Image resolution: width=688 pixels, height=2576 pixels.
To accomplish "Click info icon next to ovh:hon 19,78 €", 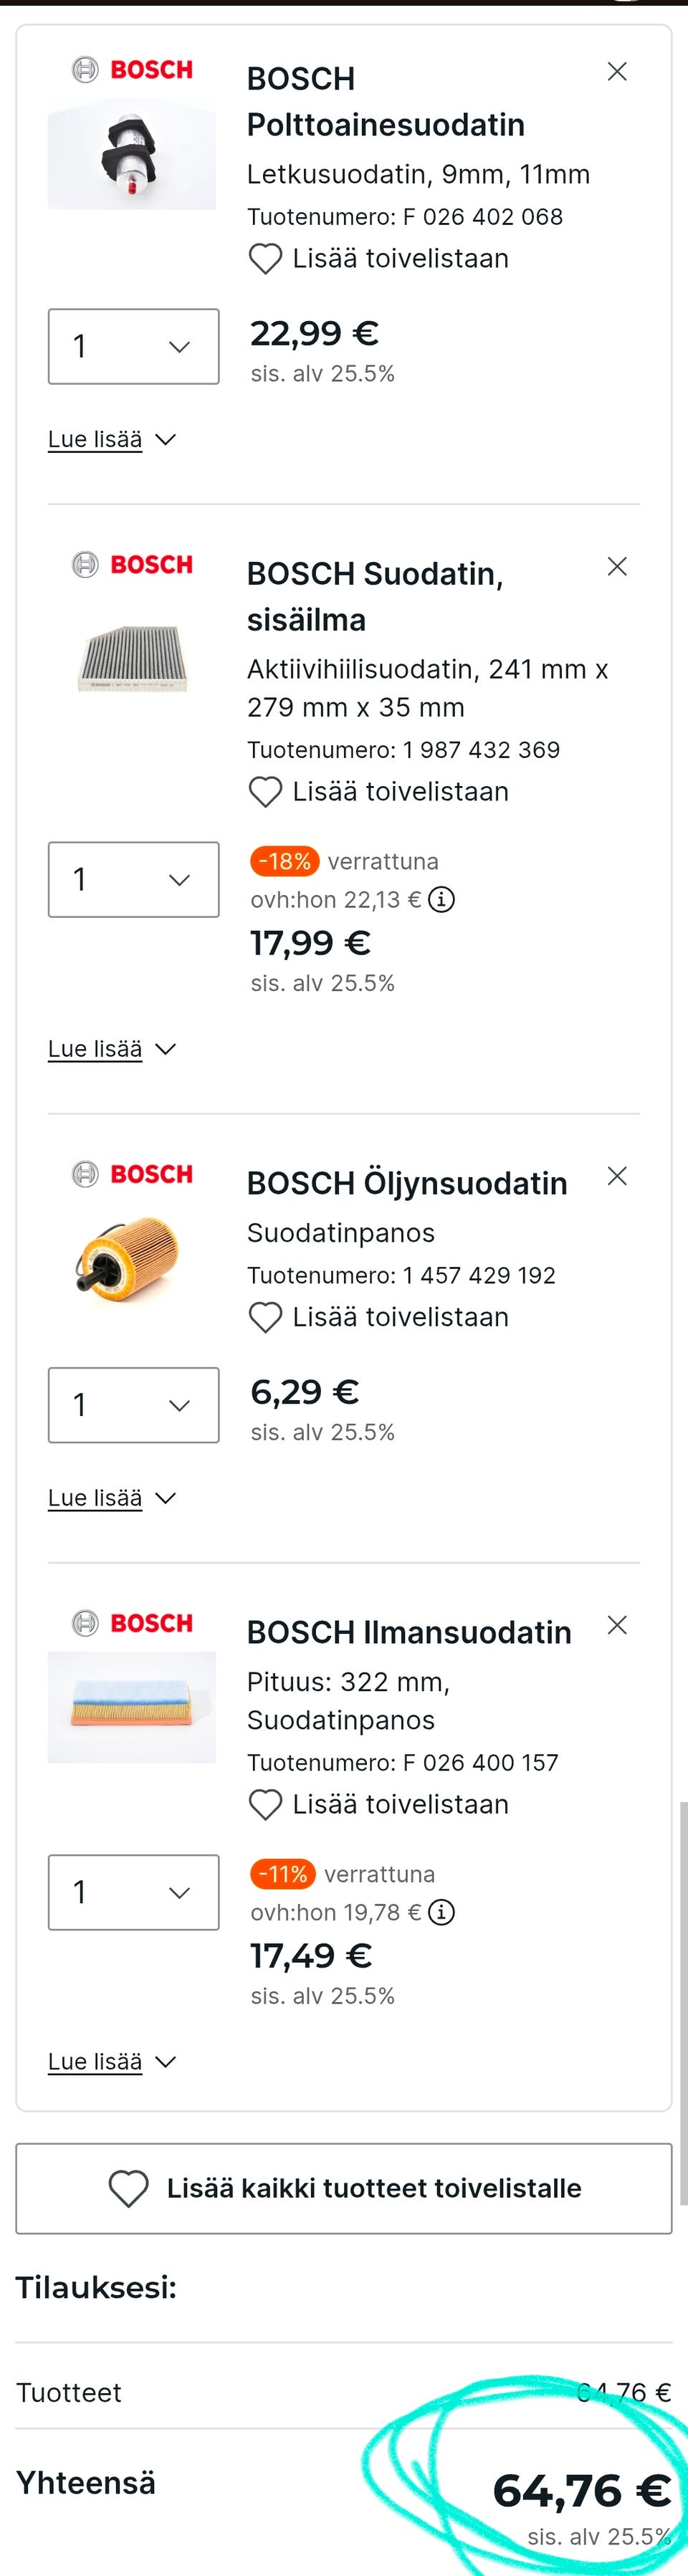I will click(441, 1913).
